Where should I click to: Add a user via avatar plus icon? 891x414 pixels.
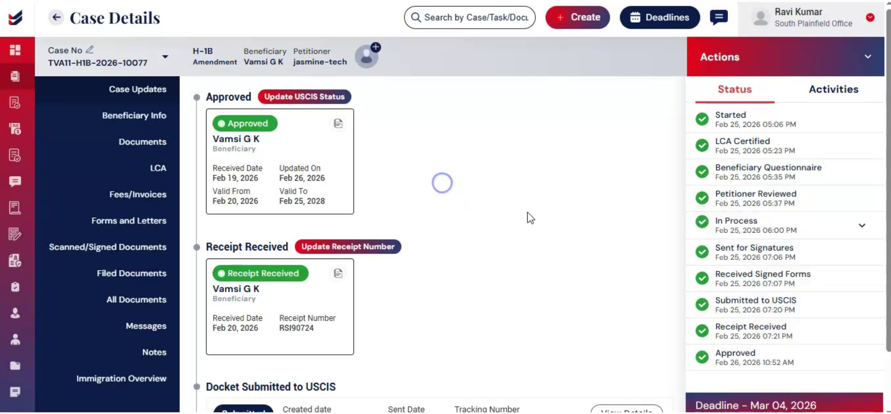376,47
